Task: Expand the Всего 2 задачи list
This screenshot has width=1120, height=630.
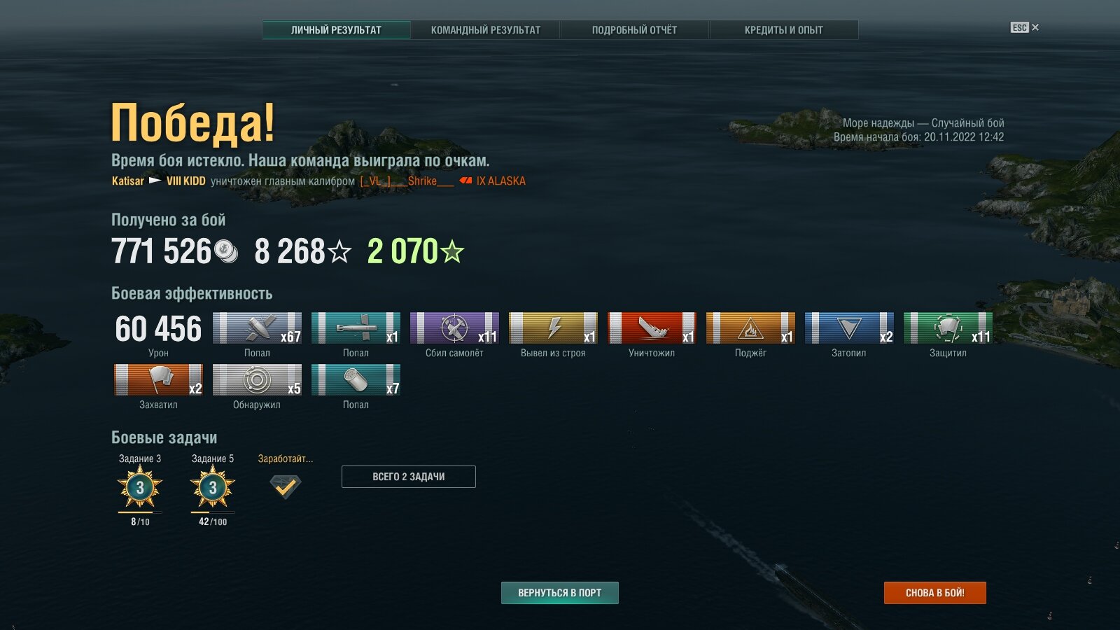Action: click(409, 477)
